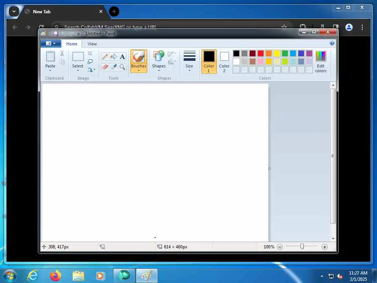This screenshot has height=283, width=377.
Task: Expand the Brushes dropdown arrow
Action: [x=139, y=70]
